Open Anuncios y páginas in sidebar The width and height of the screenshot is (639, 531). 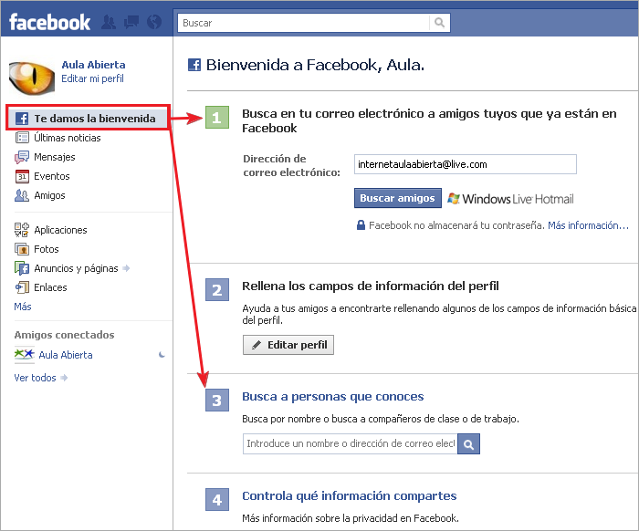coord(76,268)
